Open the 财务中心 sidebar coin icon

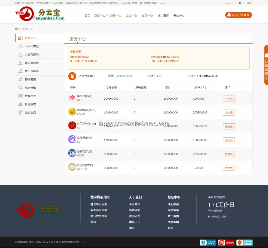[x=20, y=38]
